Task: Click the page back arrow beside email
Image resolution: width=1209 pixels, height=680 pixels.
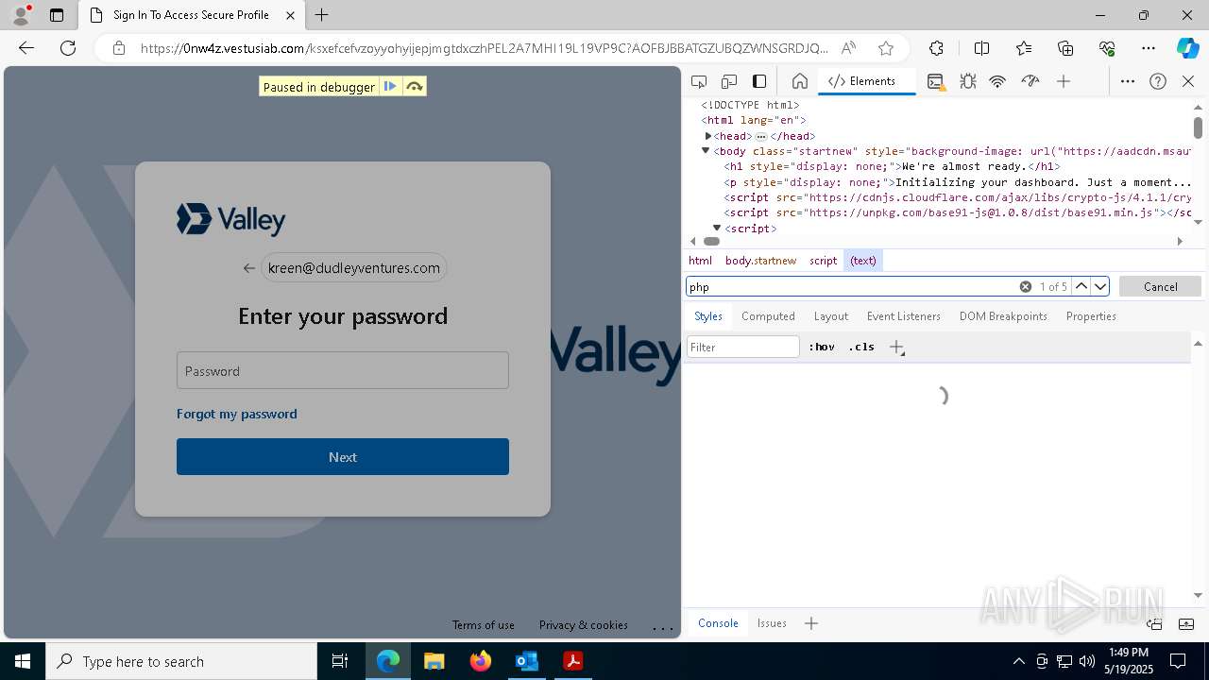Action: coord(249,268)
